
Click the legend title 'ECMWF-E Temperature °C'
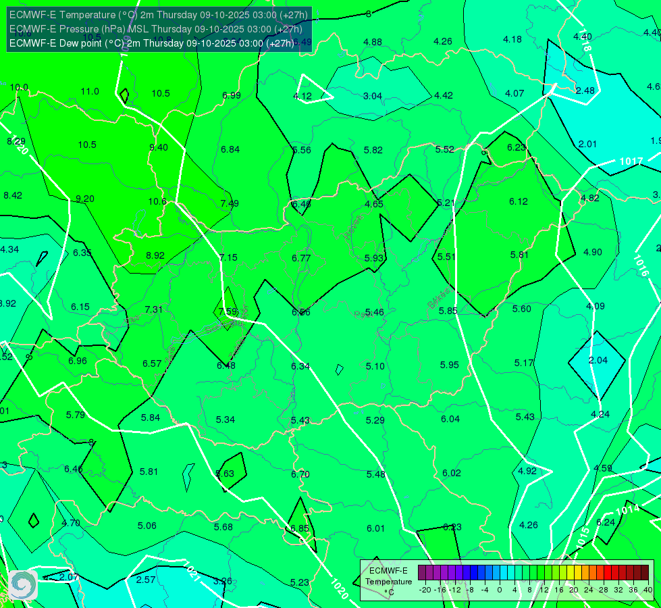(388, 582)
